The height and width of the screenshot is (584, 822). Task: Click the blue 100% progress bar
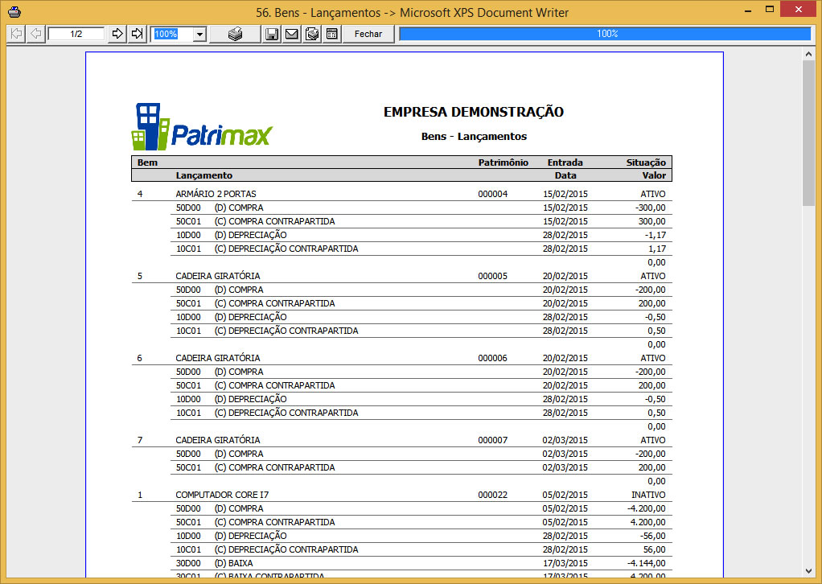(606, 34)
